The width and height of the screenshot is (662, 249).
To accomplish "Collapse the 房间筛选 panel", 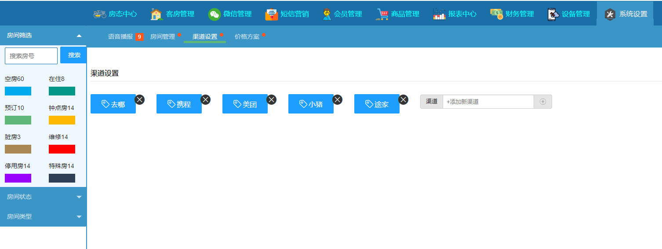I will point(79,36).
